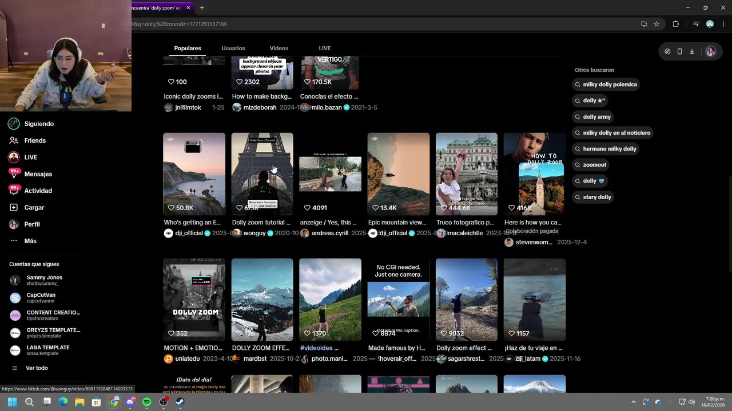
Task: Select the stary dolly suggestion
Action: tap(594, 197)
